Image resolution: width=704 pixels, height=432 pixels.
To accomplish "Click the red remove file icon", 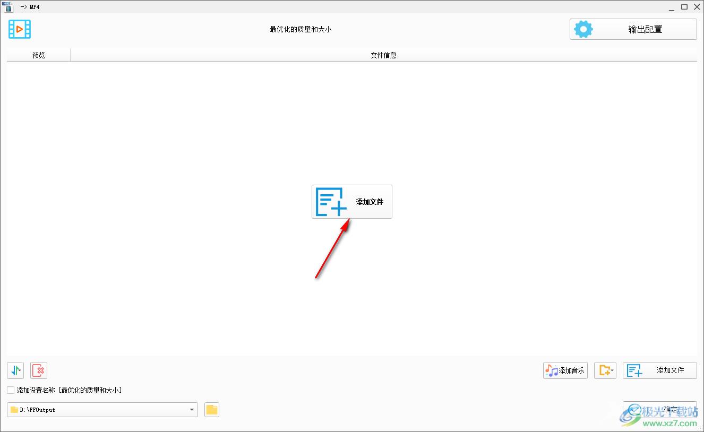I will point(39,370).
